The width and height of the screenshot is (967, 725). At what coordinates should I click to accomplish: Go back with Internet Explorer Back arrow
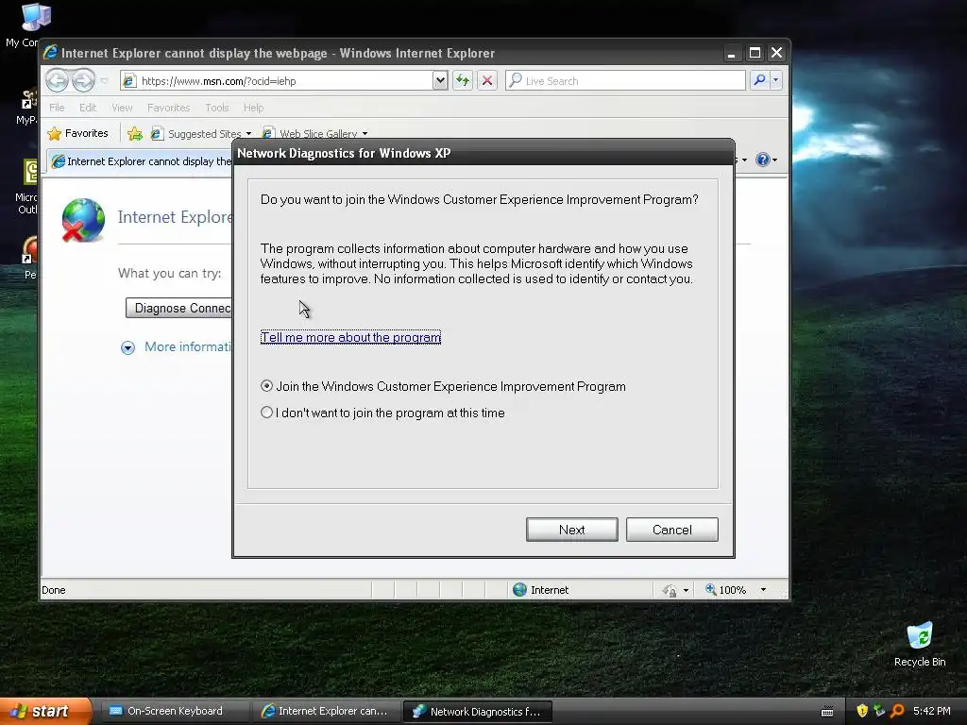click(57, 80)
